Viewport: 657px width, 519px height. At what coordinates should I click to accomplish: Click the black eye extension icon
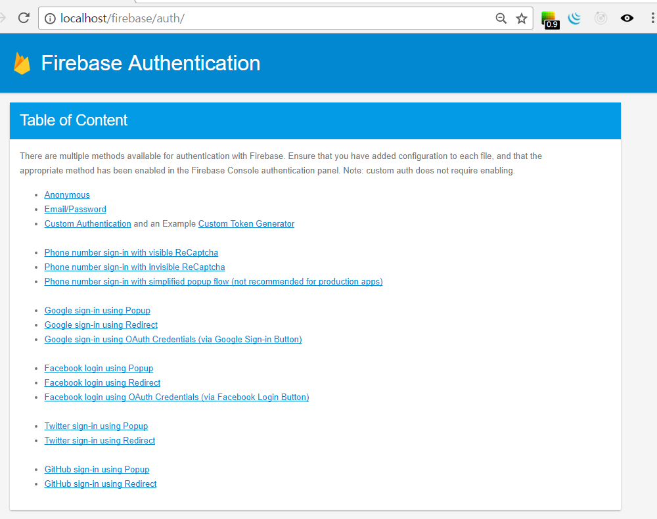coord(627,18)
